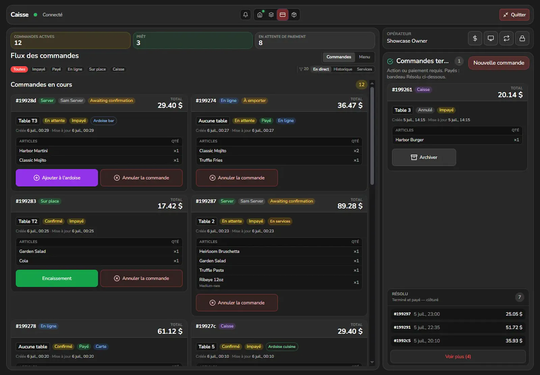Click the Ardoise cuisine badge
This screenshot has height=375, width=540.
coord(282,346)
